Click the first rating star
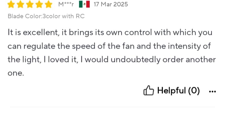The image size is (225, 113). tap(11, 4)
